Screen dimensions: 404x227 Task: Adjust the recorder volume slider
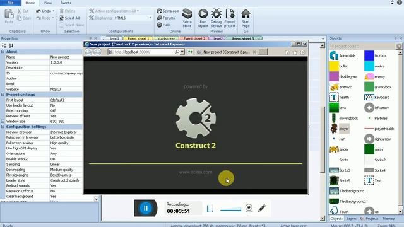pos(230,210)
